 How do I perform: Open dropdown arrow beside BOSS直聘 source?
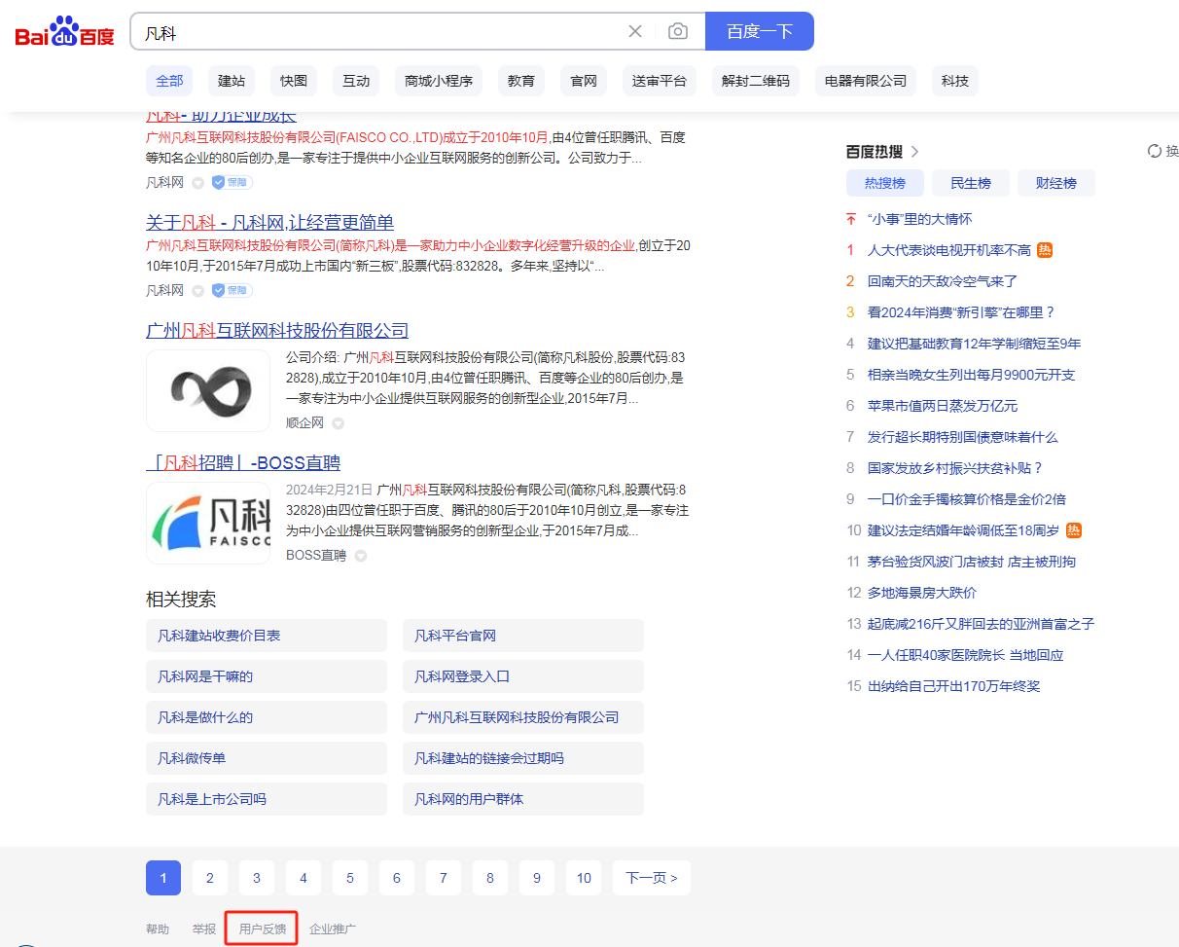[x=360, y=556]
